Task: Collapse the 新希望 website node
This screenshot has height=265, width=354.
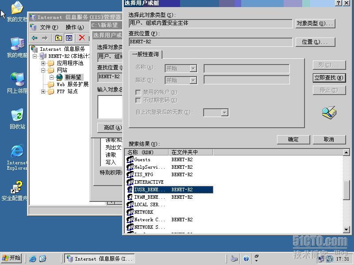Action: tap(51, 77)
